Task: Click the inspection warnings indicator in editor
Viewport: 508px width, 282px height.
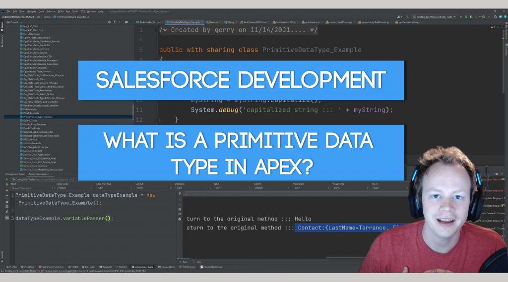Action: (493, 27)
